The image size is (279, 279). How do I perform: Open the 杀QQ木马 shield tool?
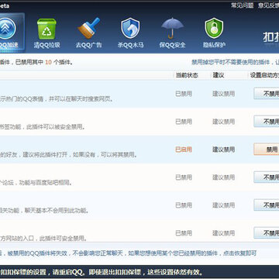(x=130, y=33)
